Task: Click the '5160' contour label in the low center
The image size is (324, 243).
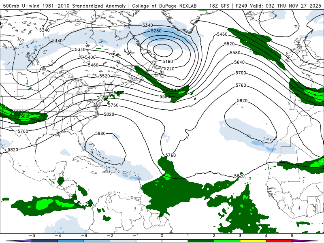Action: pyautogui.click(x=168, y=62)
